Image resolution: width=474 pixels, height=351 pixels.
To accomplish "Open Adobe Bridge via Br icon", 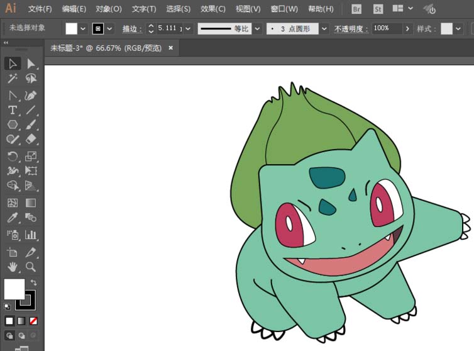I will (356, 9).
